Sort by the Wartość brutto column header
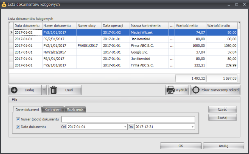The height and width of the screenshot is (154, 249). tap(222, 26)
